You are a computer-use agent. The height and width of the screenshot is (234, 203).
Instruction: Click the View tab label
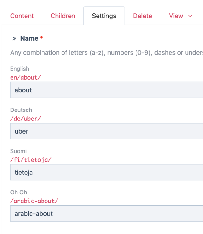(x=176, y=16)
